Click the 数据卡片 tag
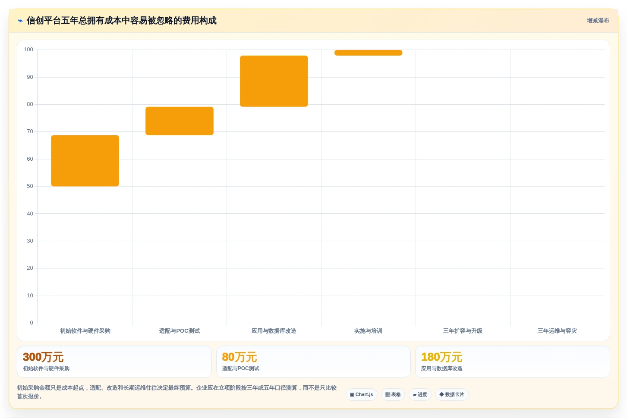 (452, 395)
